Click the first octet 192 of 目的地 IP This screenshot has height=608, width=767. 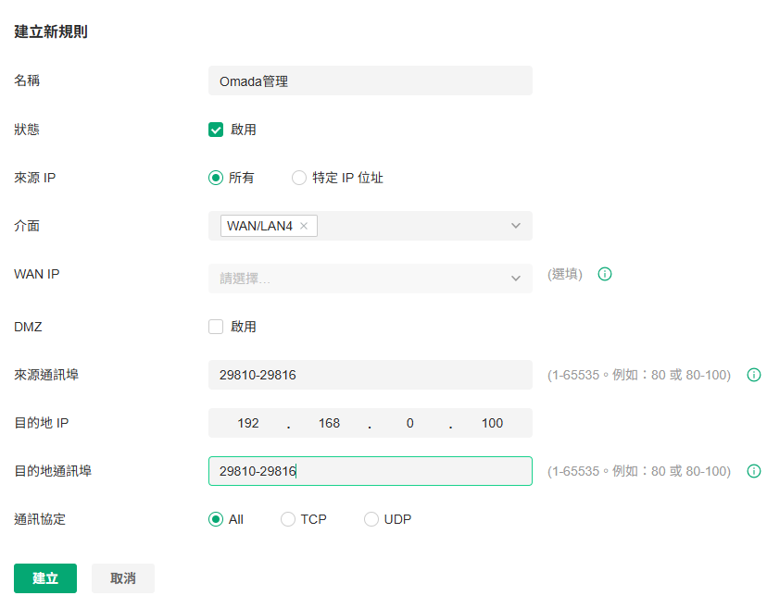coord(248,423)
